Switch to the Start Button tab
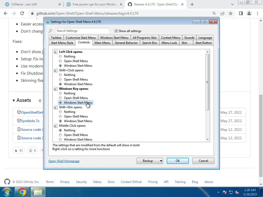The height and width of the screenshot is (197, 263). (x=203, y=43)
